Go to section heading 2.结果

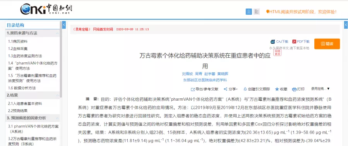[x=12, y=95]
